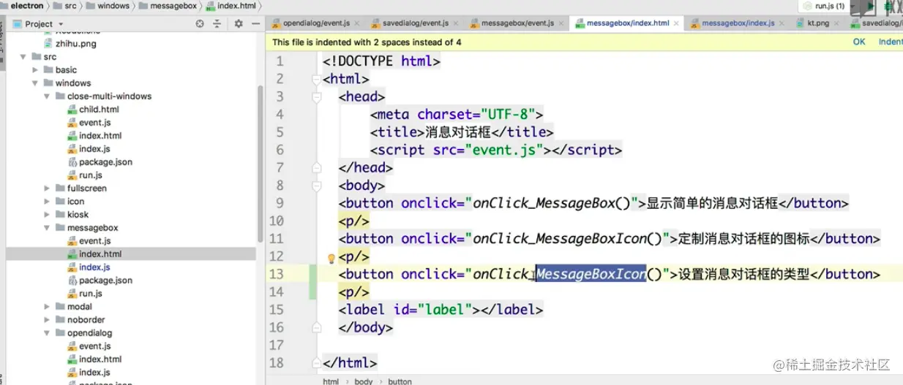Click line number 13 in gutter
903x385 pixels.
[277, 274]
